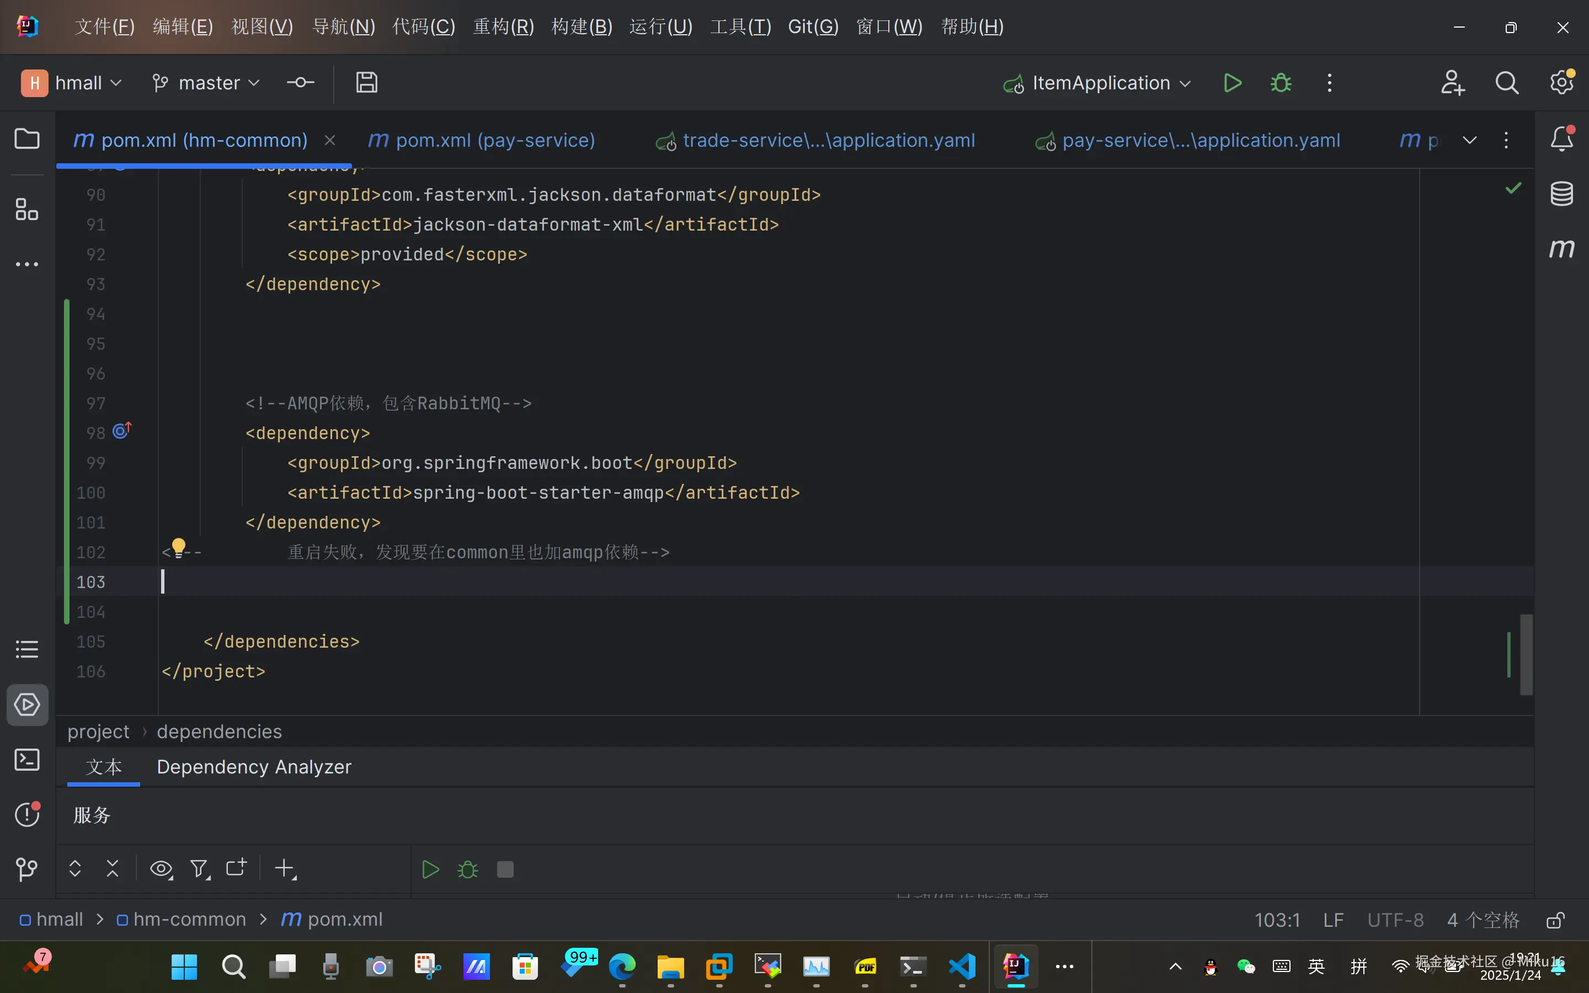Click the intention lightbulb on line 102

(179, 547)
